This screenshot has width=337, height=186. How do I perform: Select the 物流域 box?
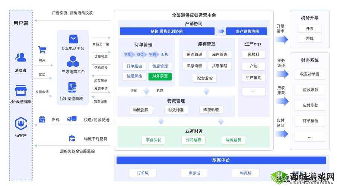click(246, 173)
